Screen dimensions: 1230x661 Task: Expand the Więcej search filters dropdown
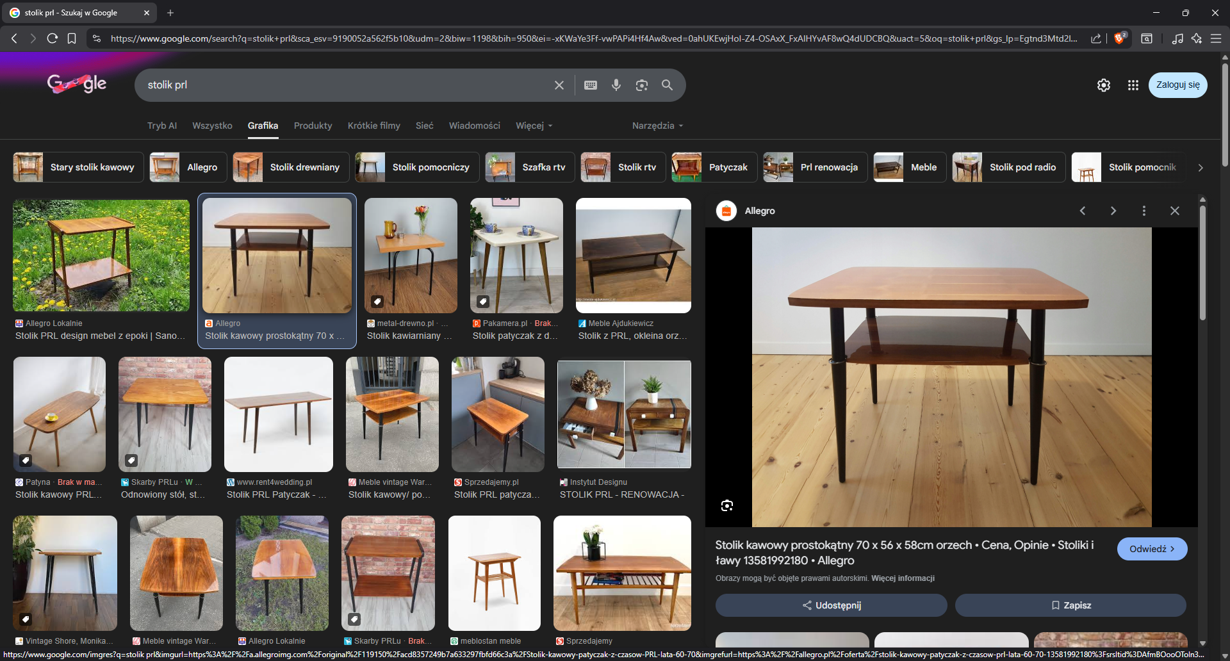coord(534,126)
